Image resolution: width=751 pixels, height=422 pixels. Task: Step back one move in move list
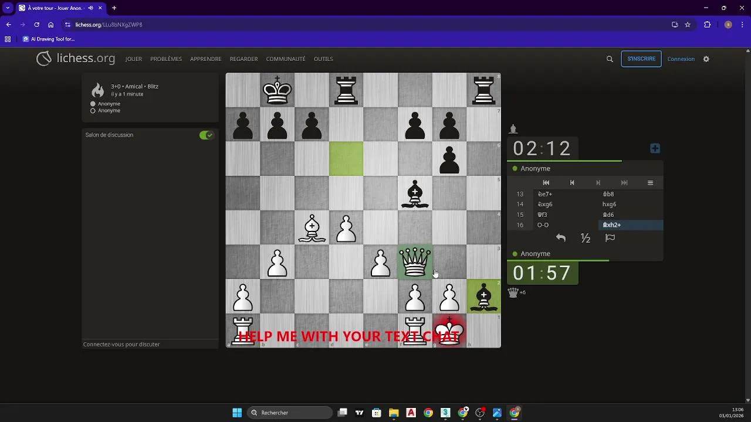(572, 183)
